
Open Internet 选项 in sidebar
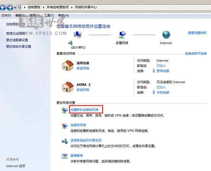pos(16,166)
